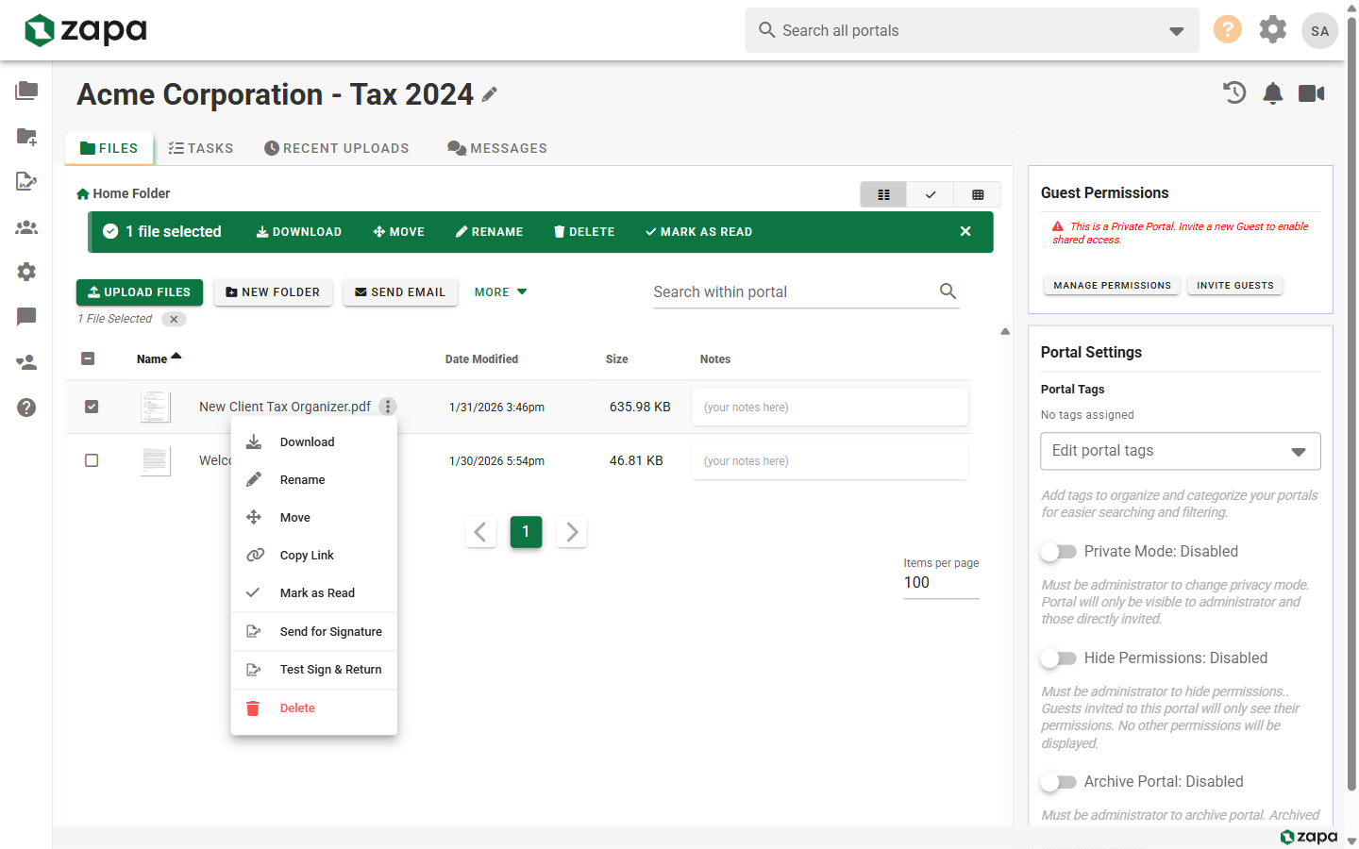Screen dimensions: 1359x849
Task: Switch to grid table view icon
Action: pyautogui.click(x=978, y=194)
